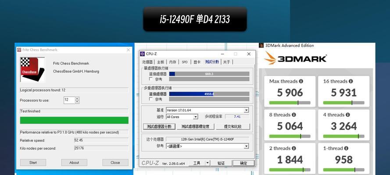Switch to the 处理器 tab in CPU-Z
The height and width of the screenshot is (175, 390).
coord(147,62)
